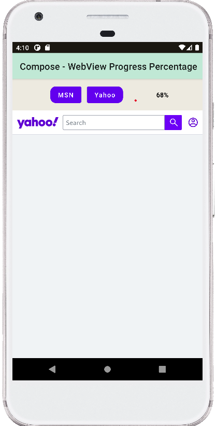Image resolution: width=216 pixels, height=426 pixels.
Task: Click the cellular signal strength icon
Action: coord(190,48)
